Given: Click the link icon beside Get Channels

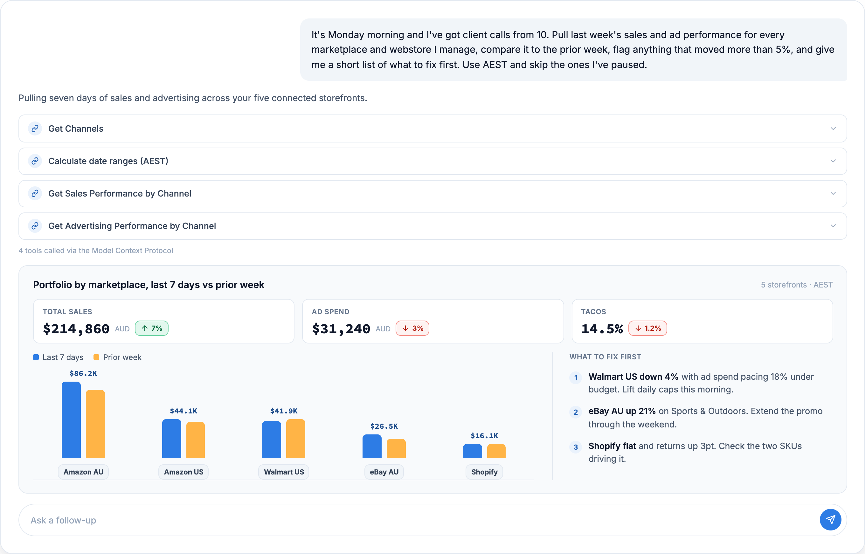Looking at the screenshot, I should tap(35, 128).
